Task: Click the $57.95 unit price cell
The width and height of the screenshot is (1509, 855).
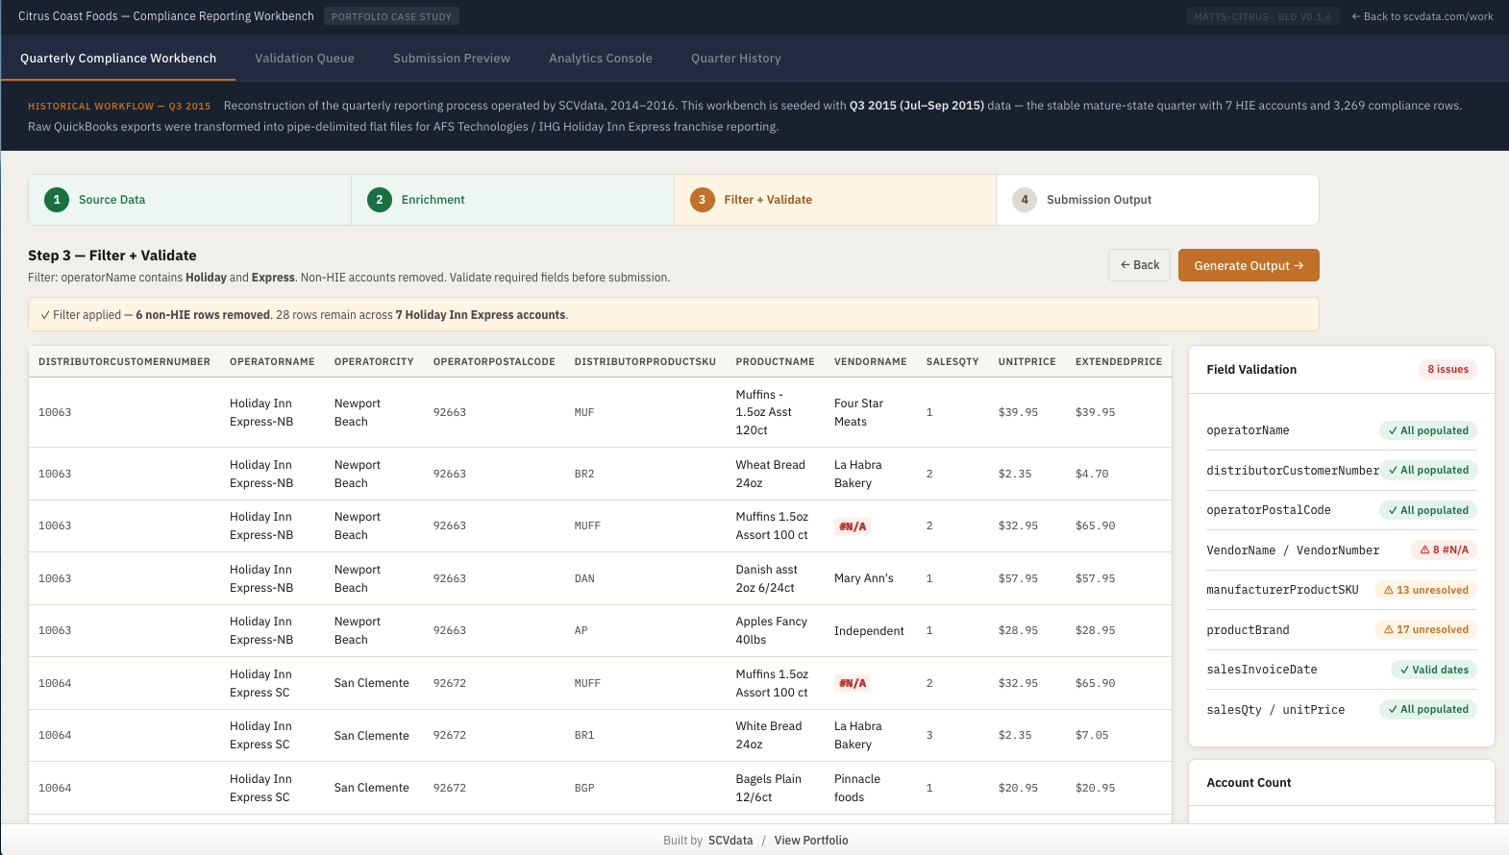Action: [1027, 579]
